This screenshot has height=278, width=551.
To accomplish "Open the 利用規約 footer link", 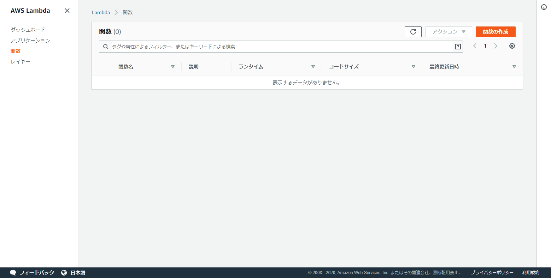I will click(x=531, y=273).
